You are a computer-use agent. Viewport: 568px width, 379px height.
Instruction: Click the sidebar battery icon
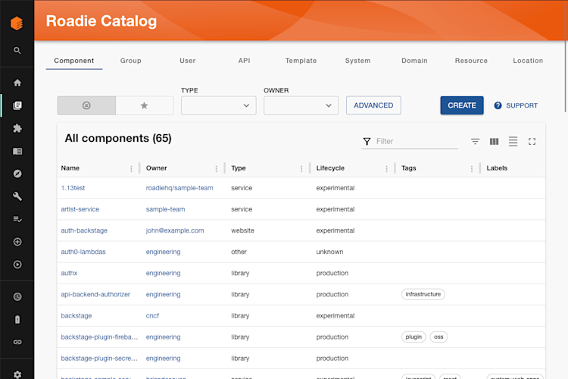pyautogui.click(x=17, y=320)
